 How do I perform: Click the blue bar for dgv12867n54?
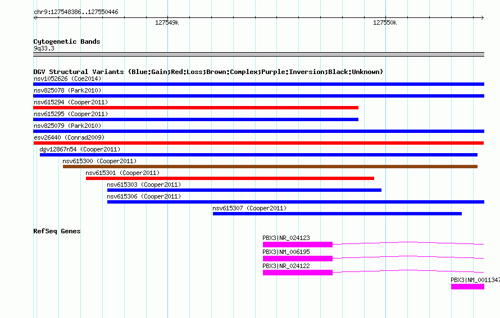pos(258,155)
